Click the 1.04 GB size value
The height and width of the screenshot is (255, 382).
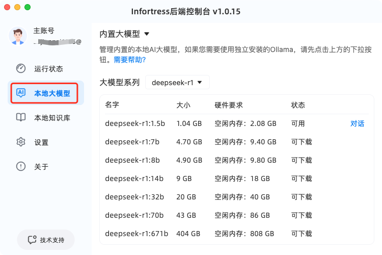pos(189,123)
